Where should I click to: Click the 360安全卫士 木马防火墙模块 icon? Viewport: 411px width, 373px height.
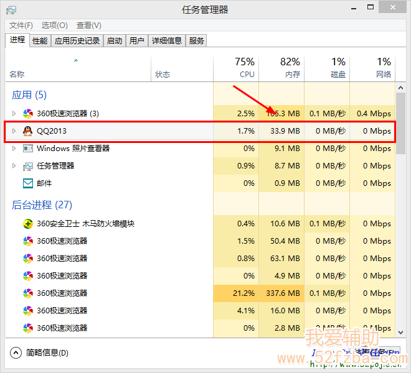click(28, 224)
